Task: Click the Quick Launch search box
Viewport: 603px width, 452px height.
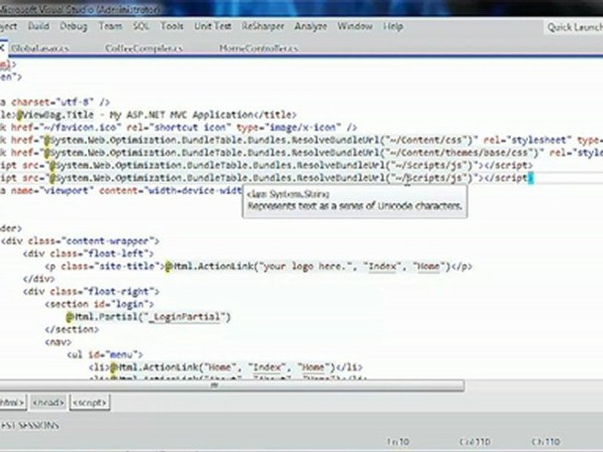Action: tap(573, 27)
